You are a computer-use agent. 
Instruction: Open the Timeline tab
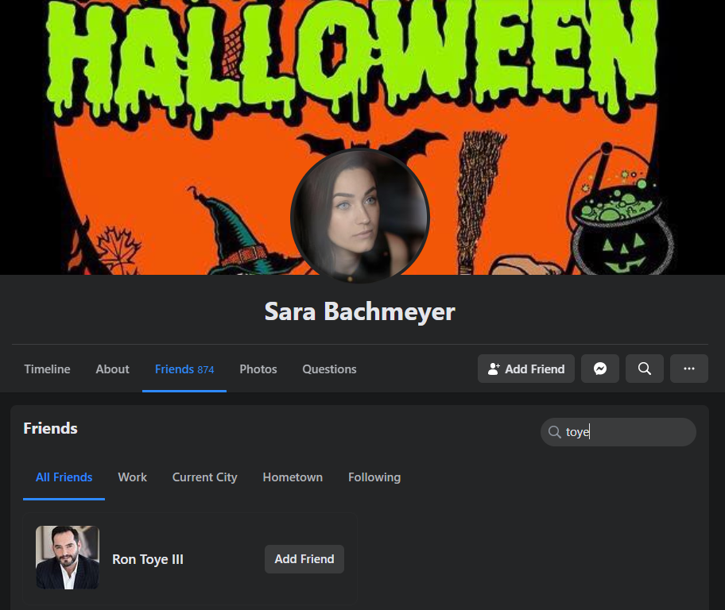(47, 369)
